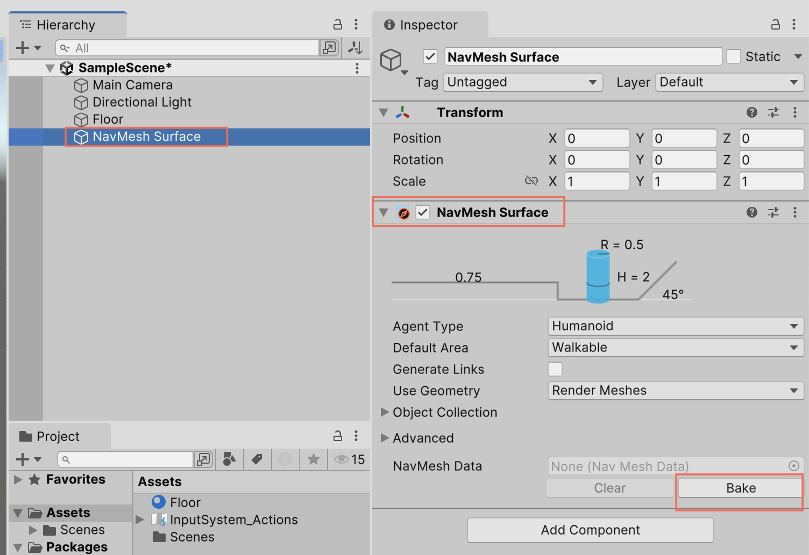Type in the Hierarchy search field
Screen dimensions: 809x555
pyautogui.click(x=188, y=47)
